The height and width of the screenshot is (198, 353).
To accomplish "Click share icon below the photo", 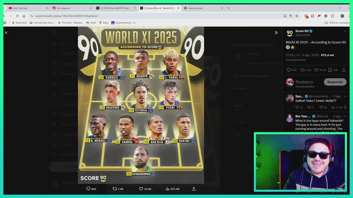I will click(x=194, y=189).
